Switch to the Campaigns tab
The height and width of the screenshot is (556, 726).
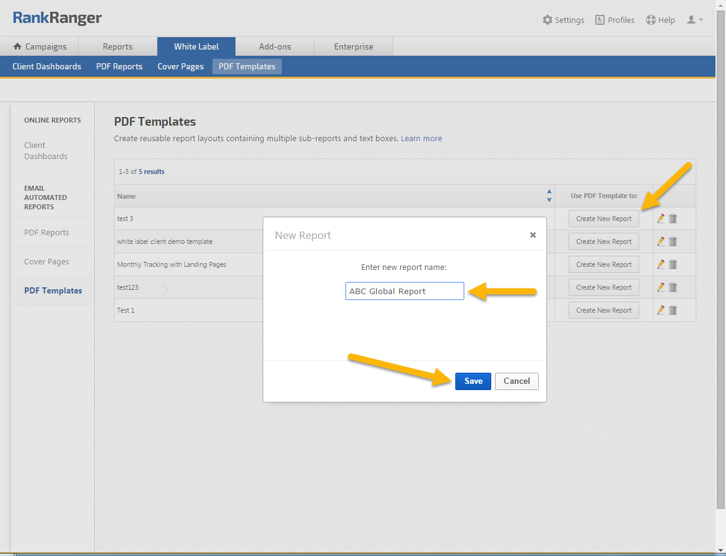point(40,46)
